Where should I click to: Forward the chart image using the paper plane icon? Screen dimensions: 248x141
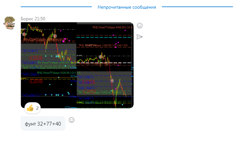tap(139, 37)
